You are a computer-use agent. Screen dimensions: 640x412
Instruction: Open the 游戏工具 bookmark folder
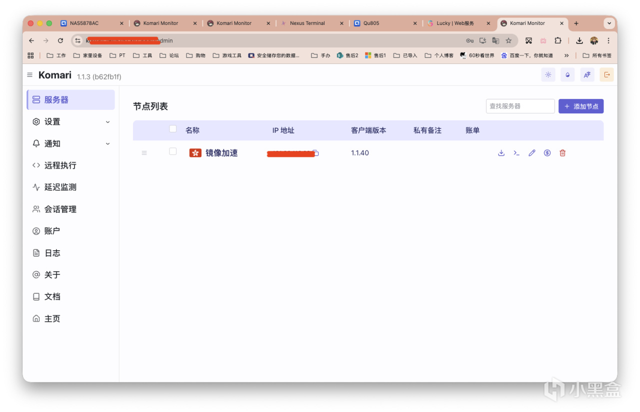pyautogui.click(x=227, y=55)
